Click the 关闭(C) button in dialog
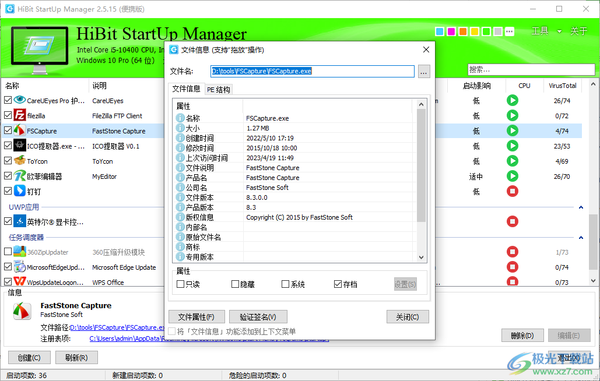Screen dimensions: 600x381 (x=408, y=317)
